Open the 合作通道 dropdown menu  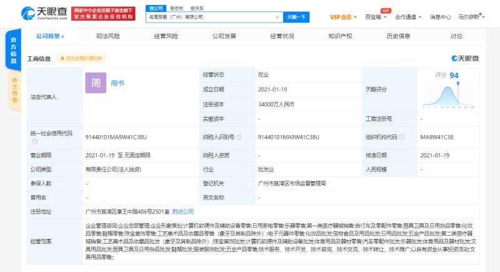pyautogui.click(x=408, y=18)
